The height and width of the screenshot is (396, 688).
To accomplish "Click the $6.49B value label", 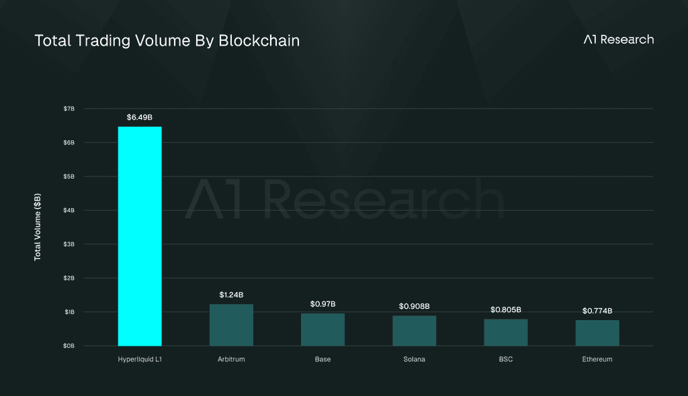I will point(140,117).
